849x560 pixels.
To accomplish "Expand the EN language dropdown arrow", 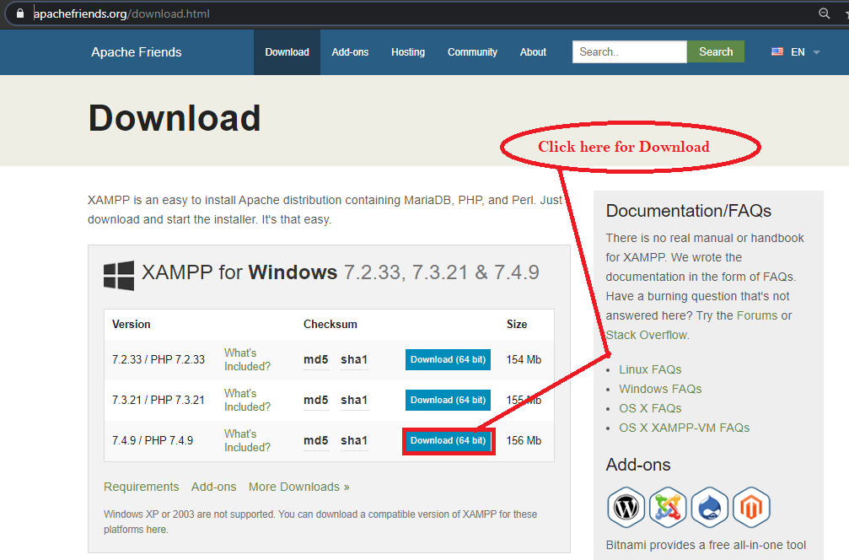I will (x=816, y=52).
